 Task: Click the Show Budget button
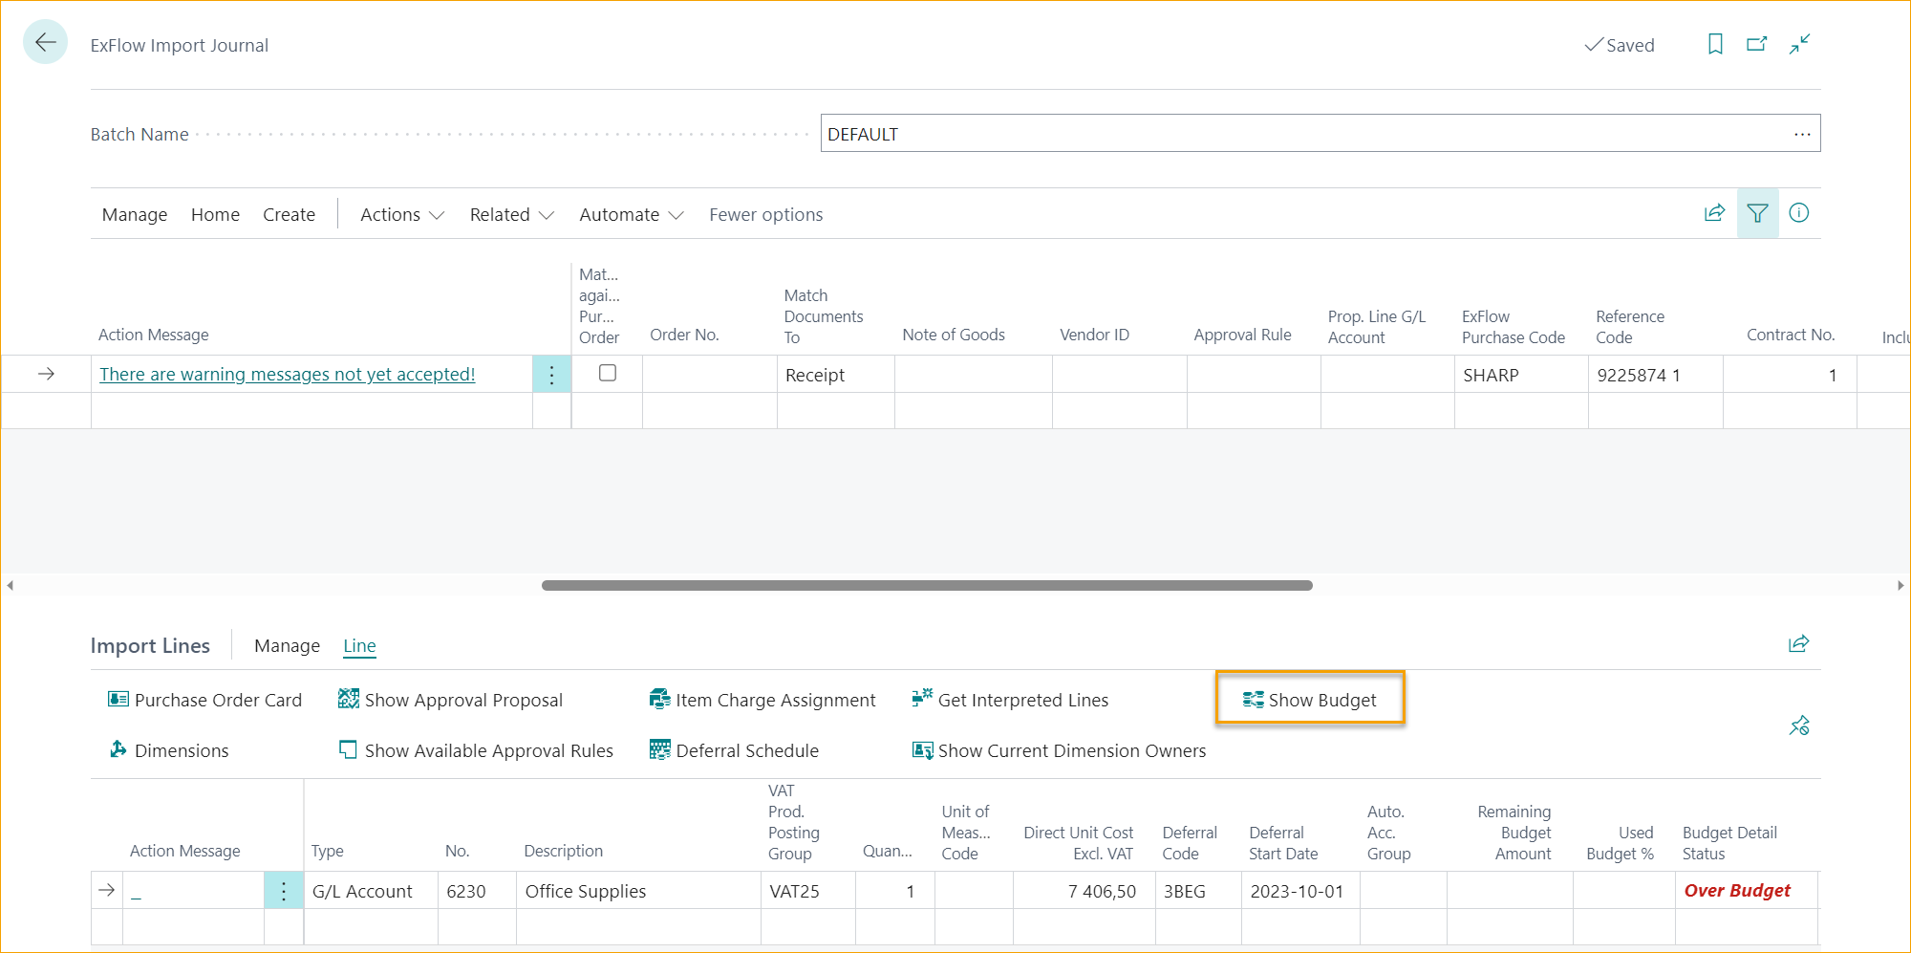[x=1310, y=699]
